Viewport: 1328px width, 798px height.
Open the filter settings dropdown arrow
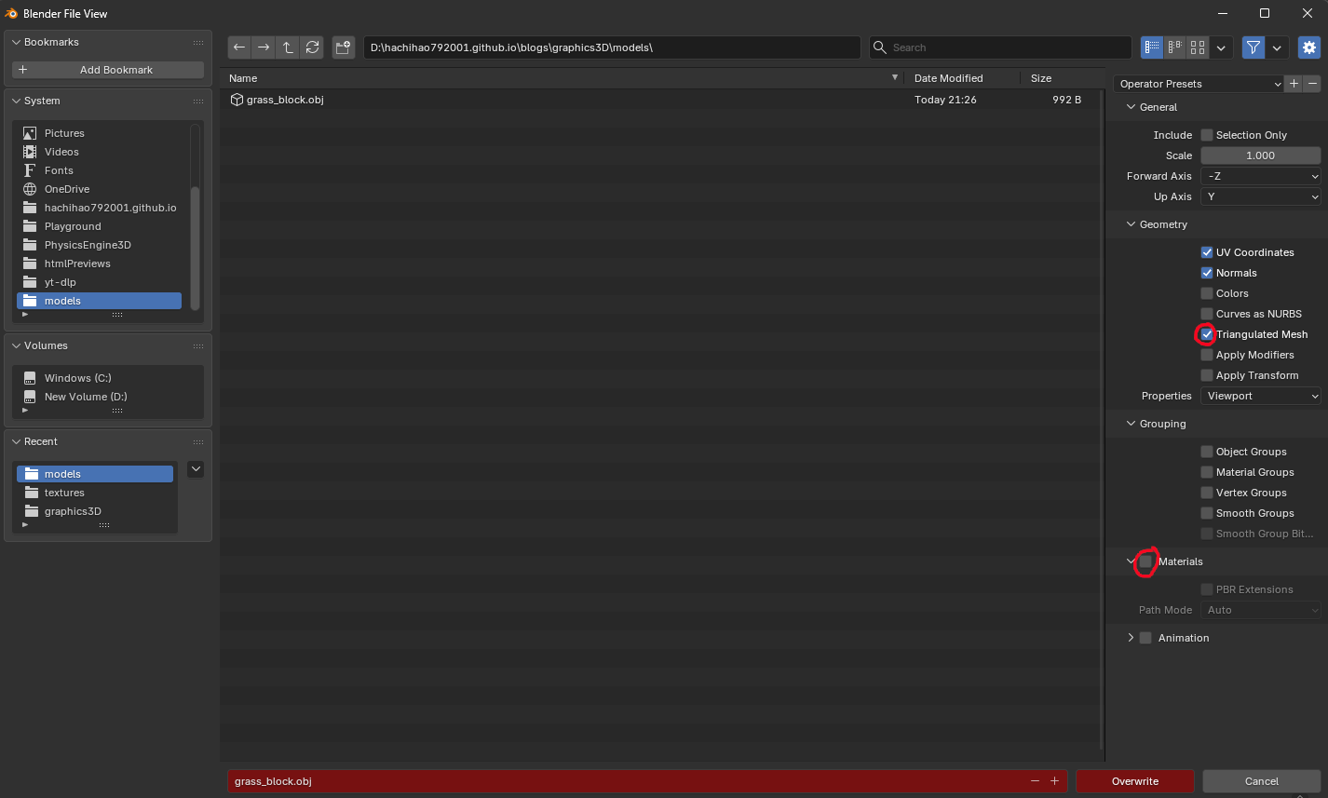tap(1277, 47)
